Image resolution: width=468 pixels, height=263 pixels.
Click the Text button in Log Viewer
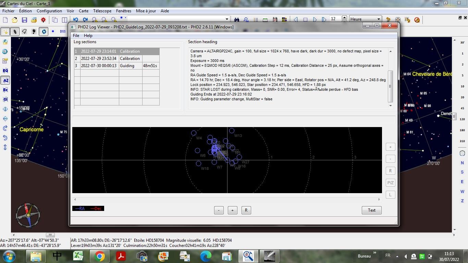click(372, 210)
